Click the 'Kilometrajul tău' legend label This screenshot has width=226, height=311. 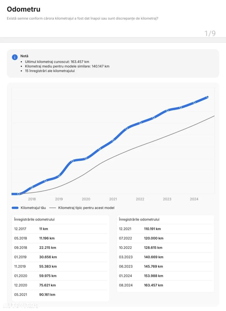click(33, 208)
